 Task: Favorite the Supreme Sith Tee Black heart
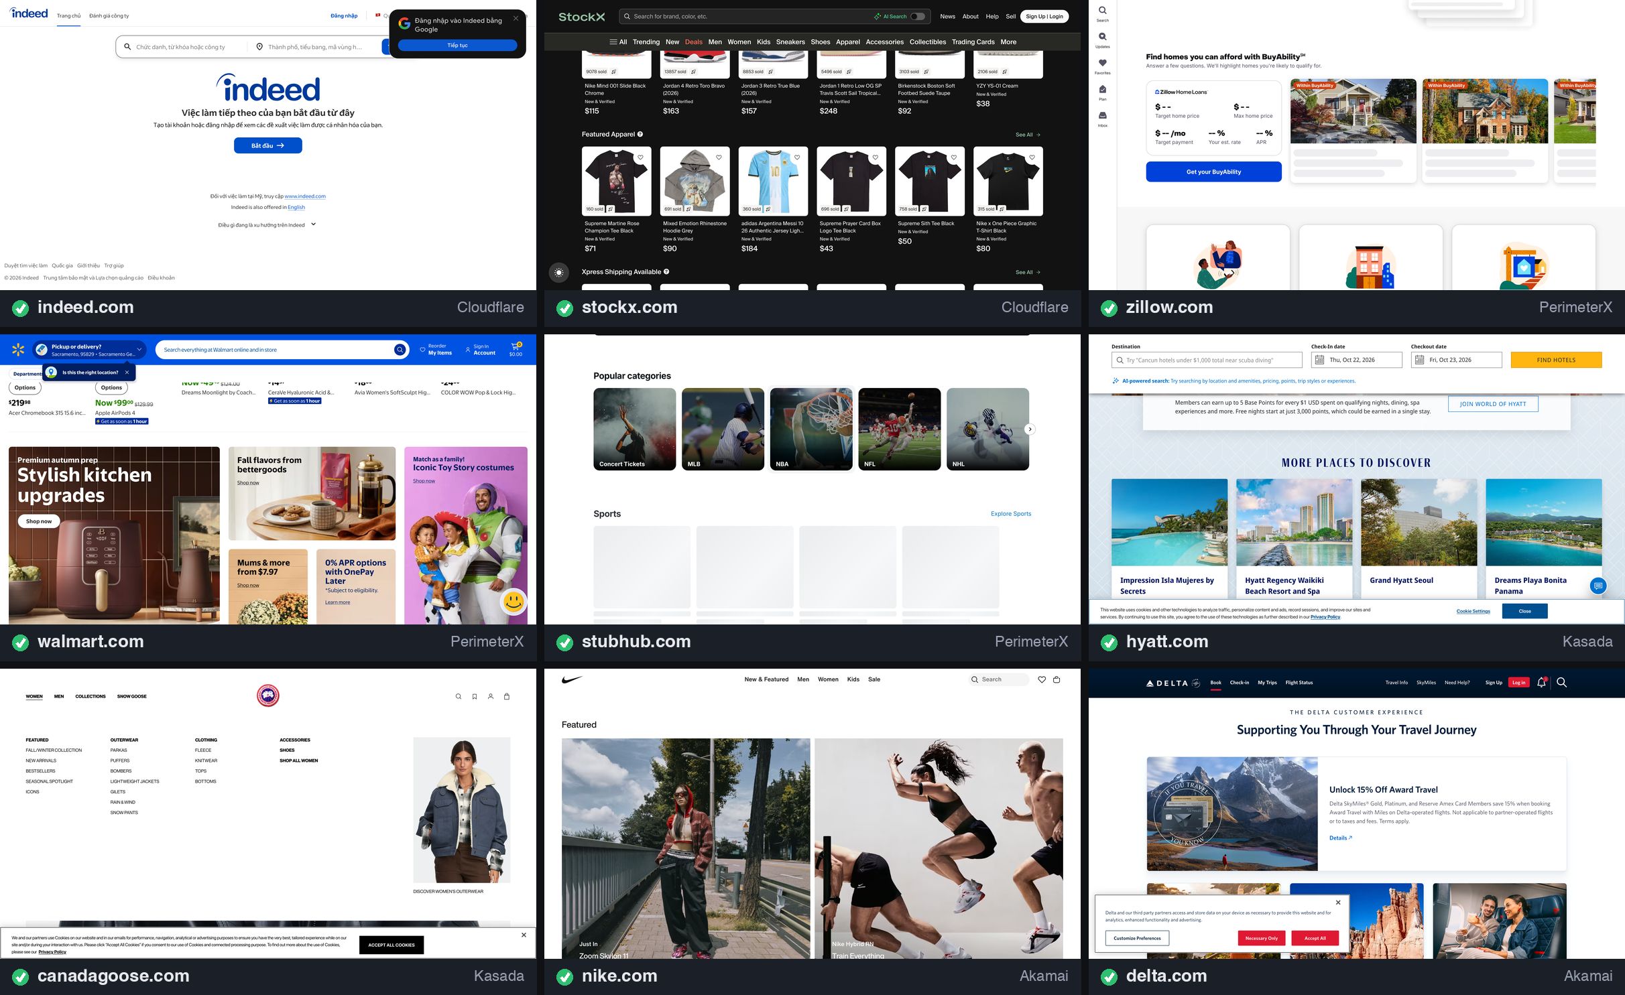click(x=953, y=157)
